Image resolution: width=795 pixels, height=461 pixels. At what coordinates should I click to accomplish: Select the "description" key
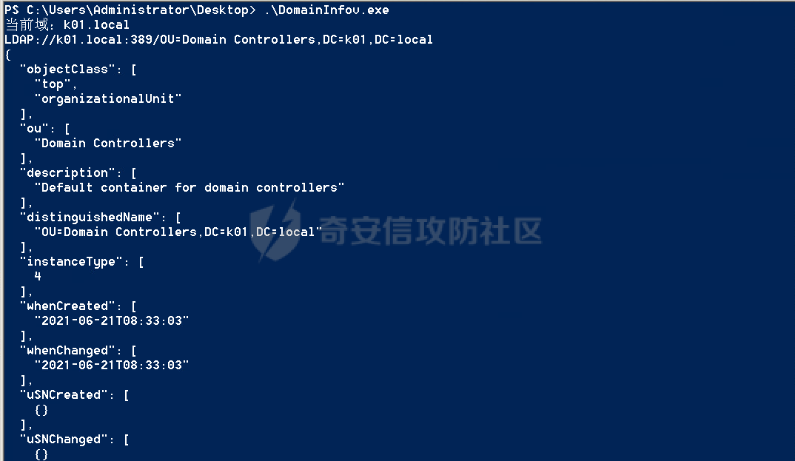67,172
